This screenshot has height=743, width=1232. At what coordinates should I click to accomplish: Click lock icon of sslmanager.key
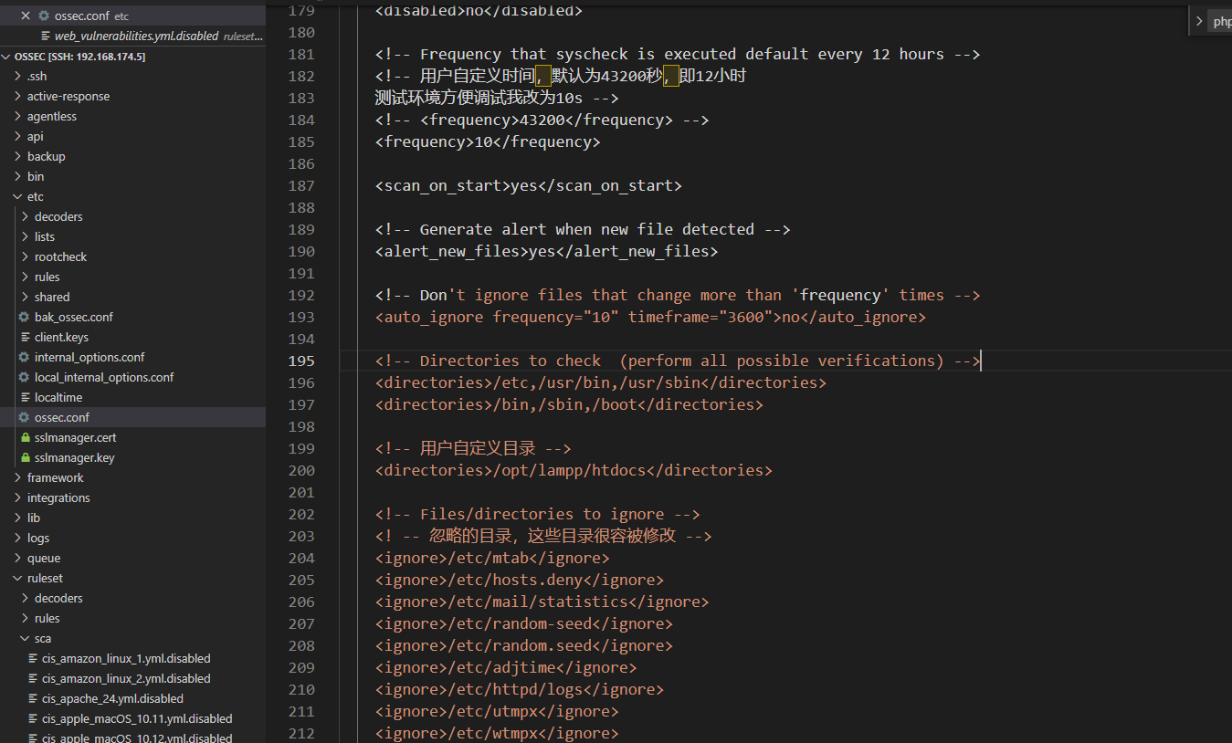[26, 457]
